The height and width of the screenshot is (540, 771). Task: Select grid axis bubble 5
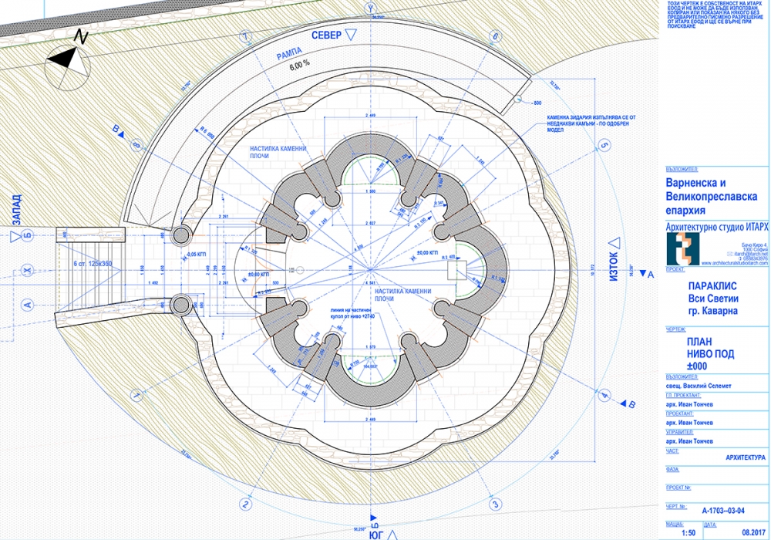coord(604,146)
